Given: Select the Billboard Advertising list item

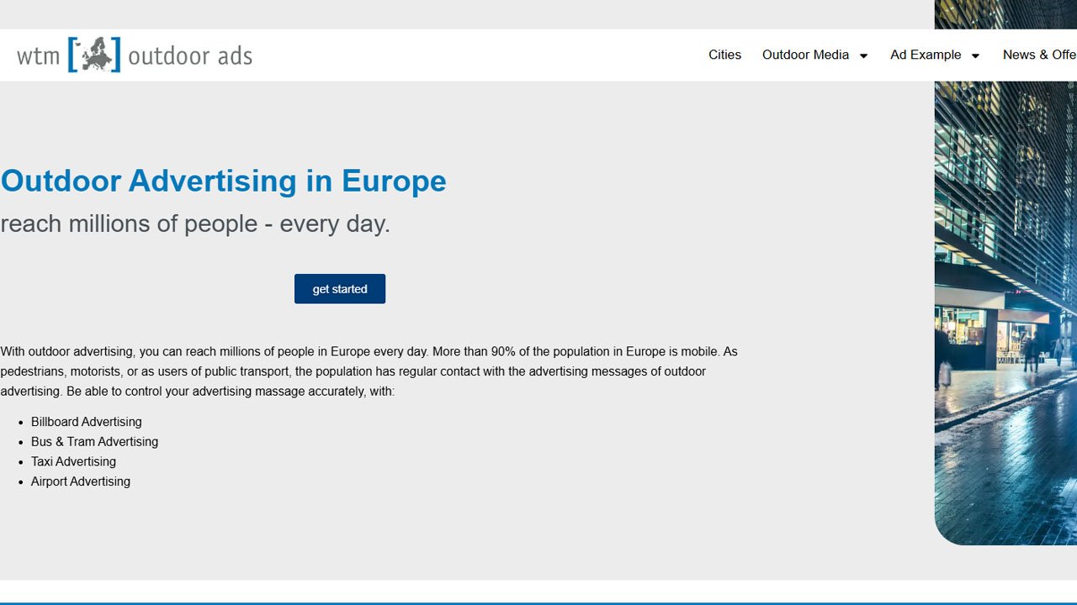Looking at the screenshot, I should (x=87, y=422).
